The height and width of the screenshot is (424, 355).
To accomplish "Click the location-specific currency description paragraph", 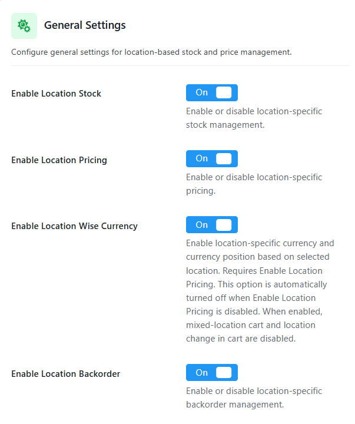I will click(260, 291).
